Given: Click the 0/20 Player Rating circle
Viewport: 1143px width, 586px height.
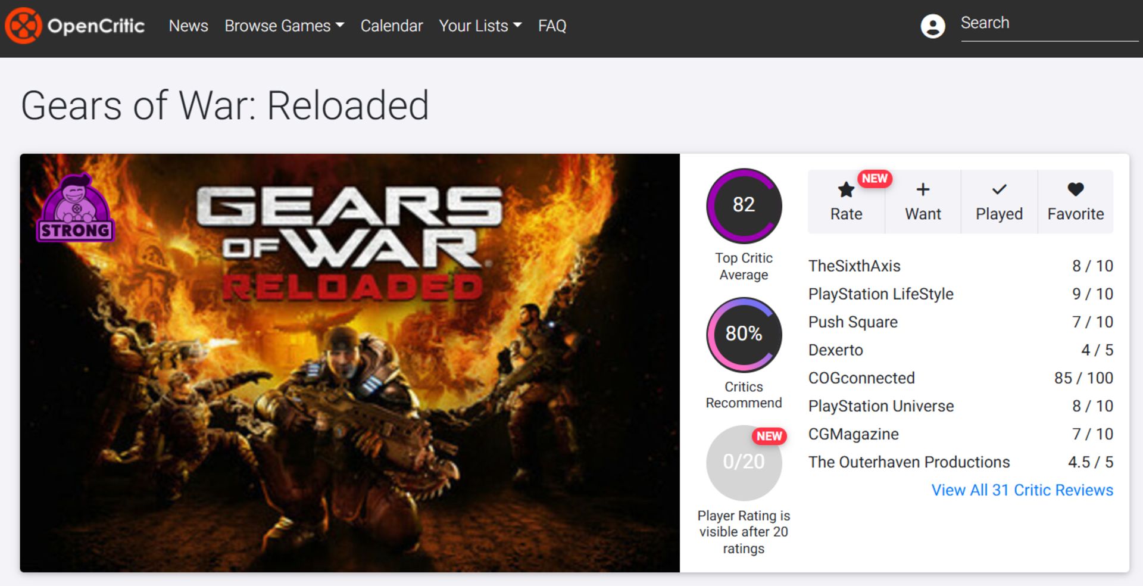Looking at the screenshot, I should coord(744,463).
